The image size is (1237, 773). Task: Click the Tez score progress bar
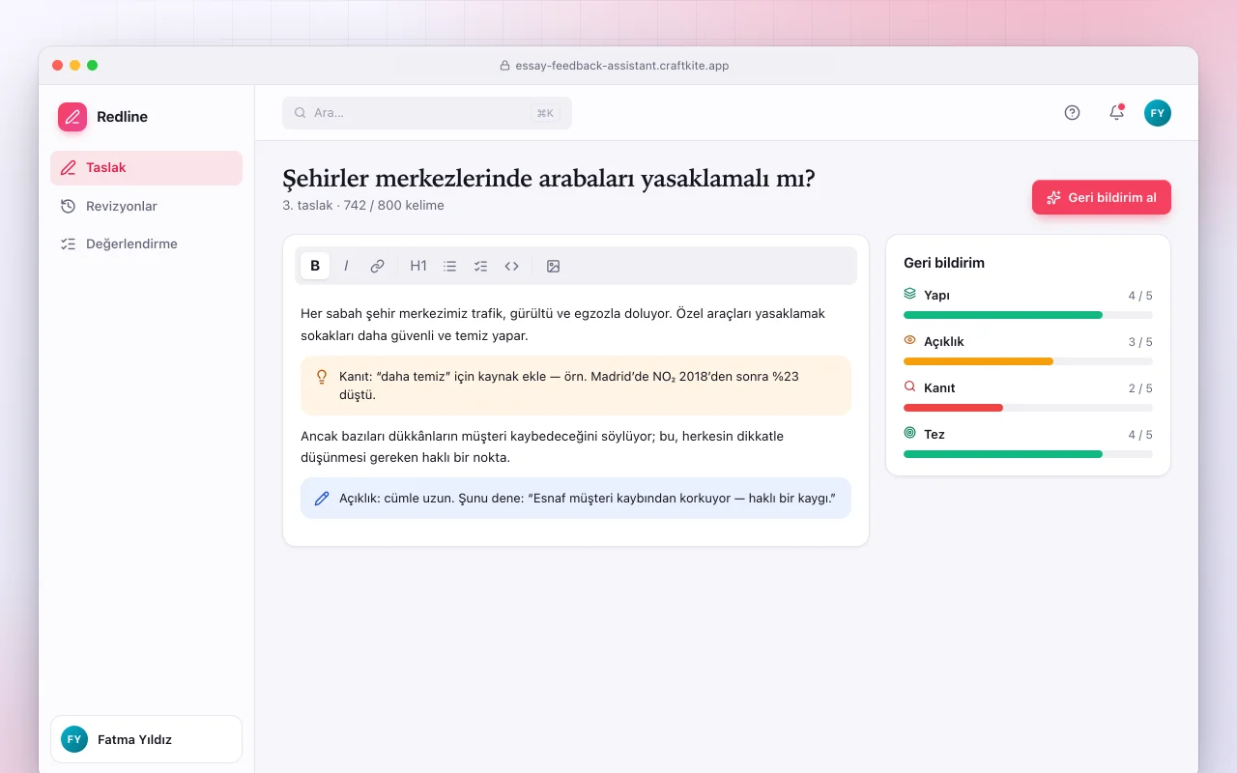(x=1028, y=454)
